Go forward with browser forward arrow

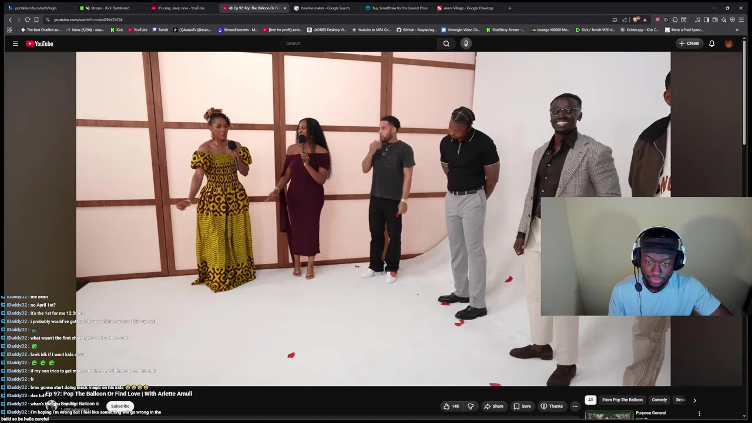pyautogui.click(x=18, y=19)
